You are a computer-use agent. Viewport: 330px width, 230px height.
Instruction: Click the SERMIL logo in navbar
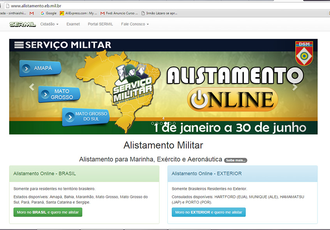(x=23, y=24)
